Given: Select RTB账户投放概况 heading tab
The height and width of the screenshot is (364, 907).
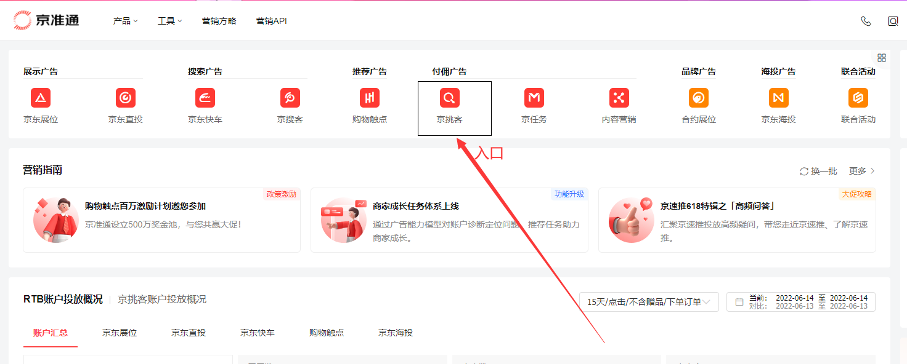Looking at the screenshot, I should (63, 299).
